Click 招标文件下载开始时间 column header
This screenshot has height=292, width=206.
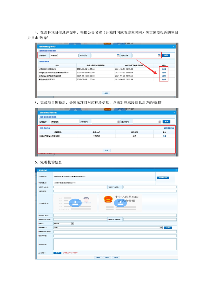click(x=96, y=66)
